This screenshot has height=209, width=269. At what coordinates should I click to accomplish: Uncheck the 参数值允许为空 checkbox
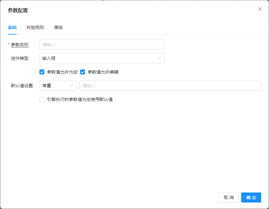tap(42, 72)
